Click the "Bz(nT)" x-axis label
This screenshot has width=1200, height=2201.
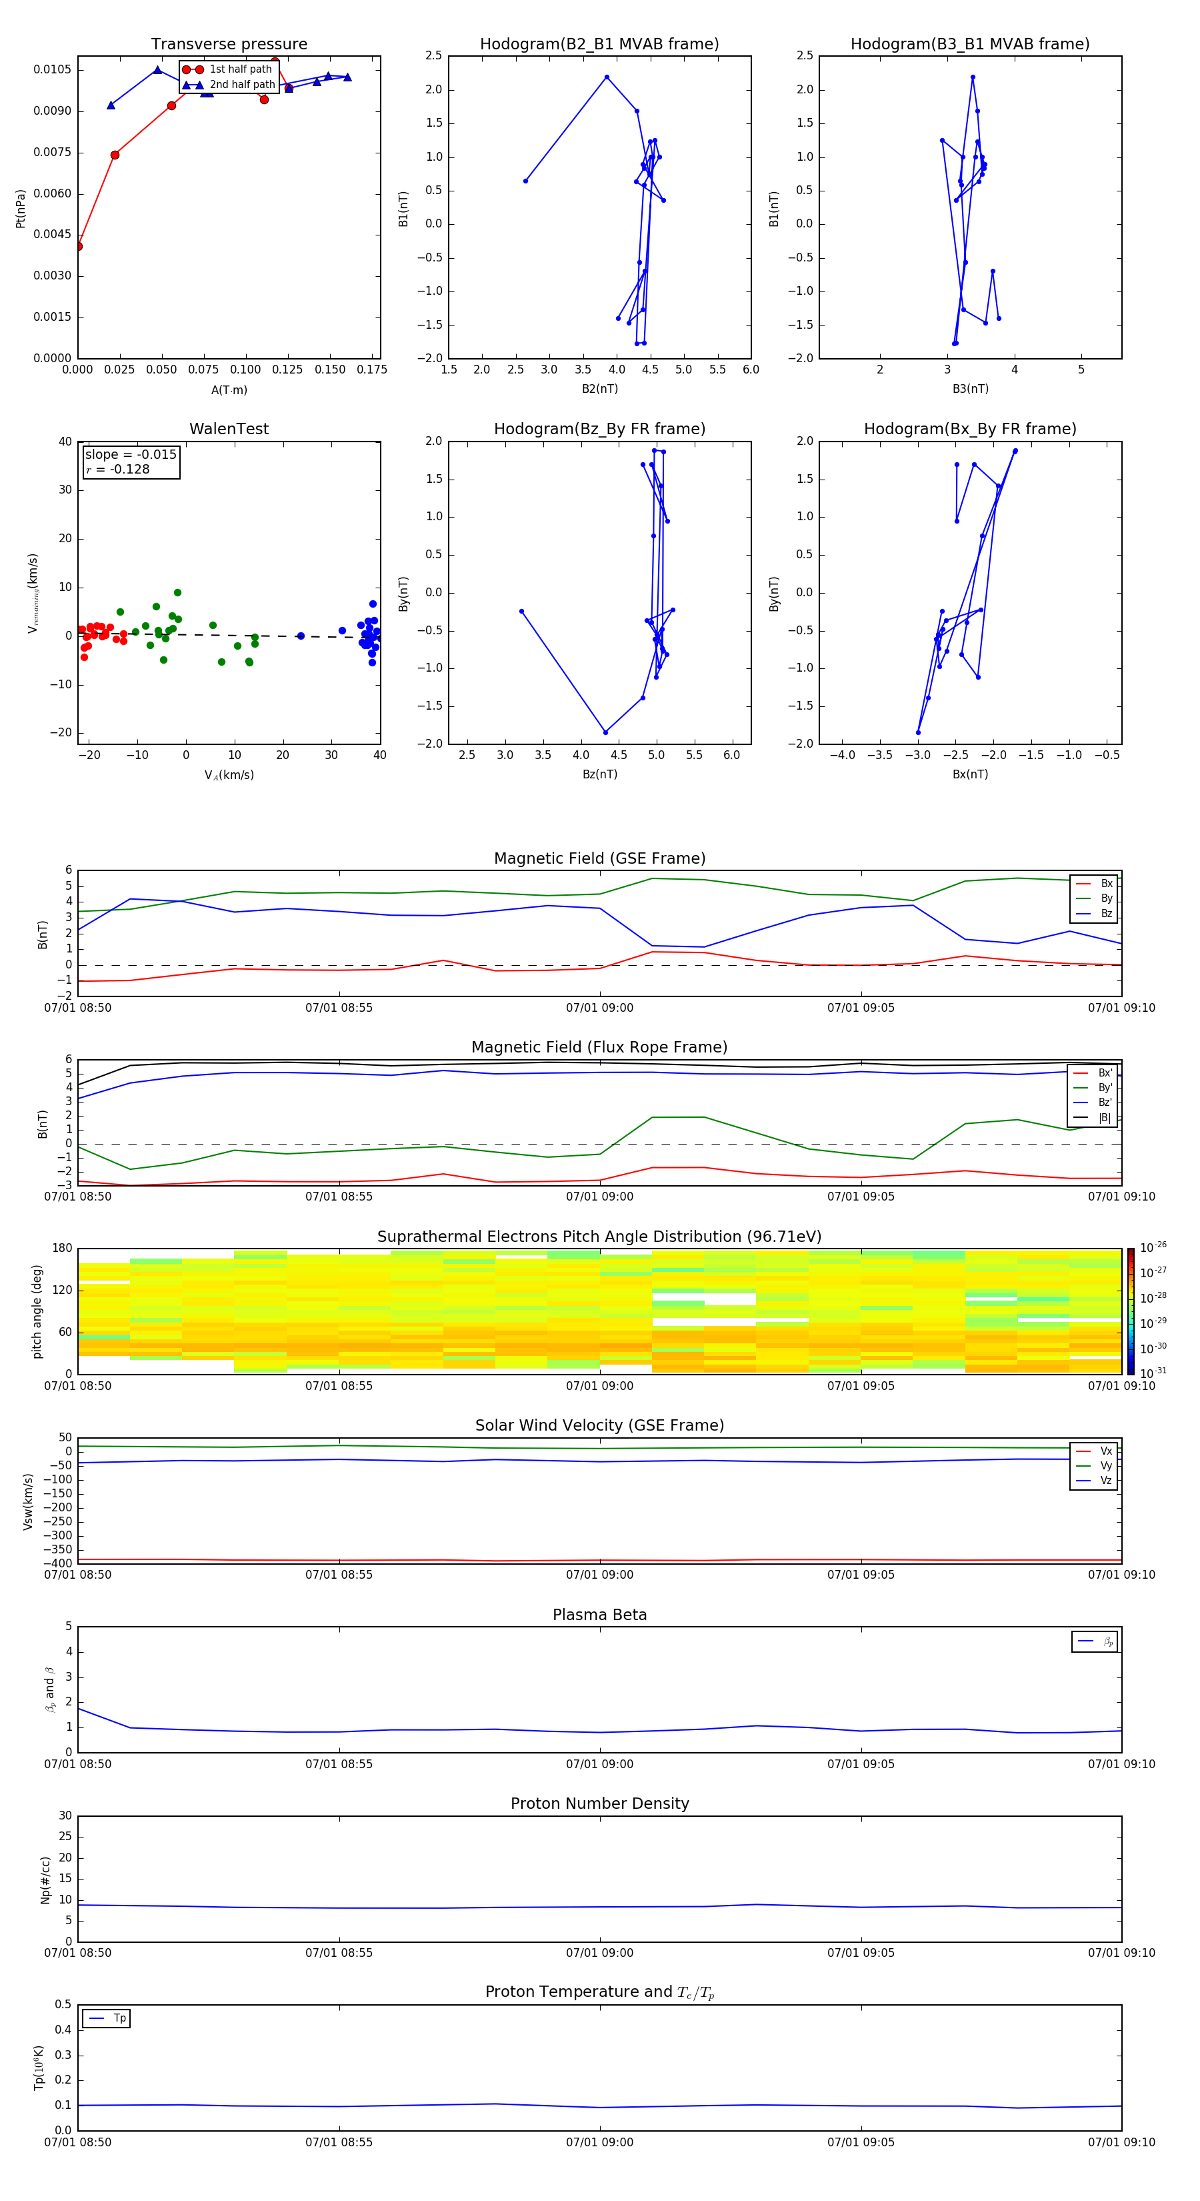pos(599,774)
